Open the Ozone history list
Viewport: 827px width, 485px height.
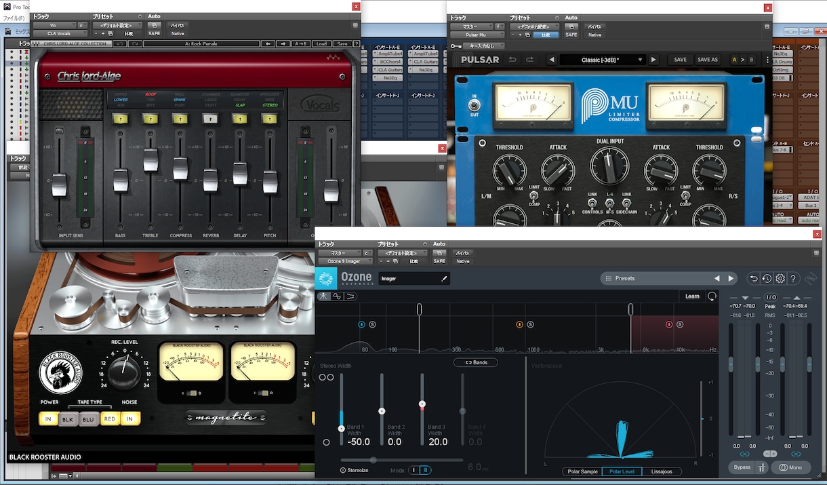[x=767, y=278]
